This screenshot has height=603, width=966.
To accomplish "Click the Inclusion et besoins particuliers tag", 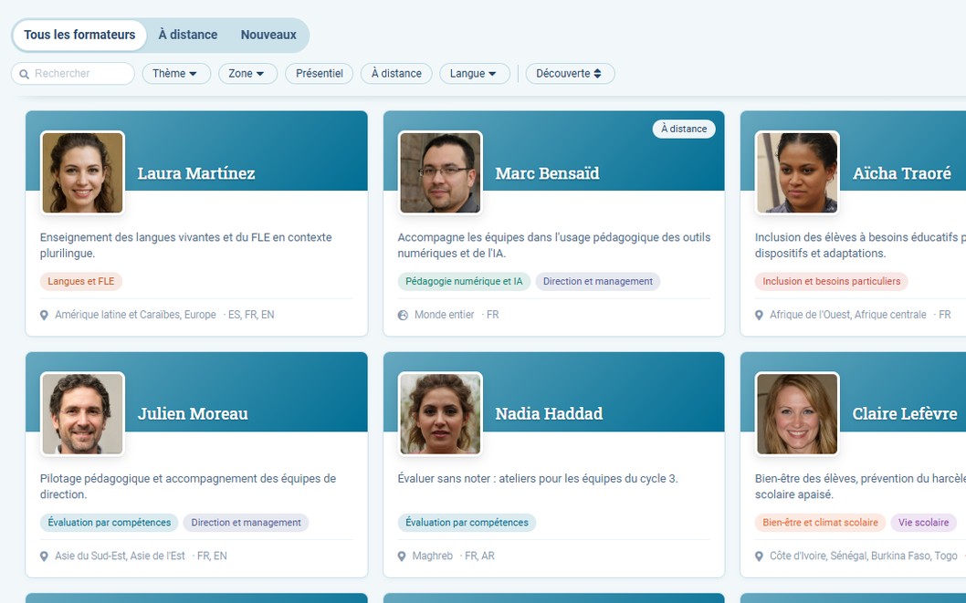I will [832, 282].
